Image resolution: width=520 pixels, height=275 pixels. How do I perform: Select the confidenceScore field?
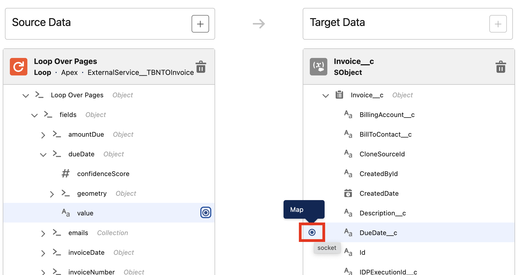109,174
